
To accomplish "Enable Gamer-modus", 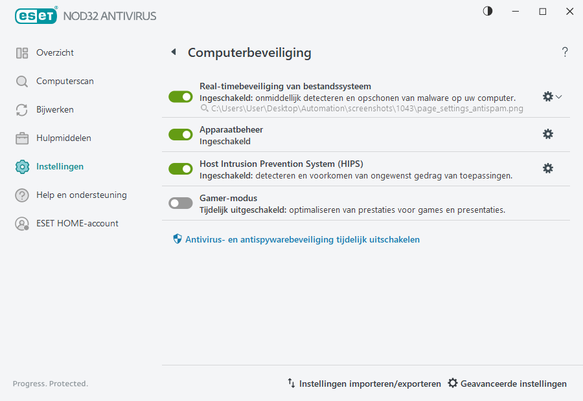I will [180, 202].
